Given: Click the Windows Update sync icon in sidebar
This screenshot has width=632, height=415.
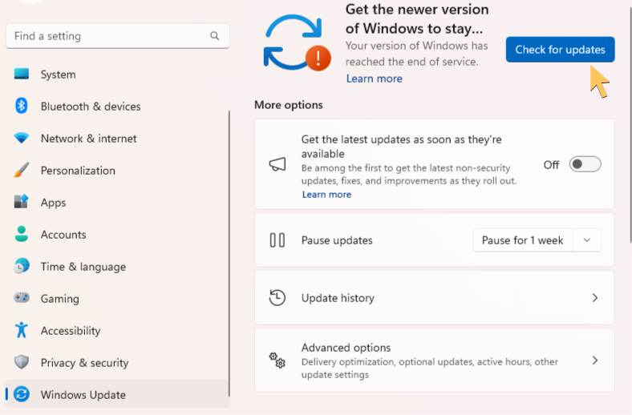Looking at the screenshot, I should tap(22, 394).
